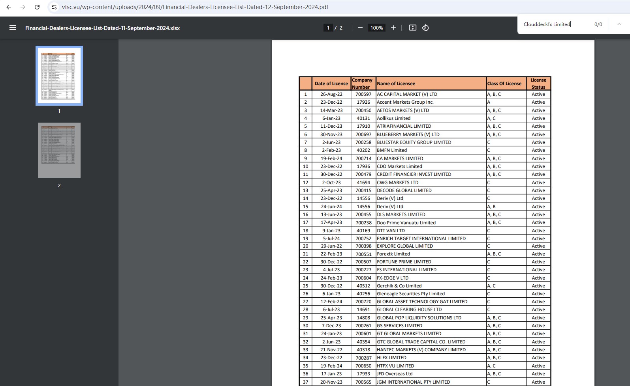The image size is (630, 386).
Task: Click the 100% zoom level field
Action: click(376, 28)
